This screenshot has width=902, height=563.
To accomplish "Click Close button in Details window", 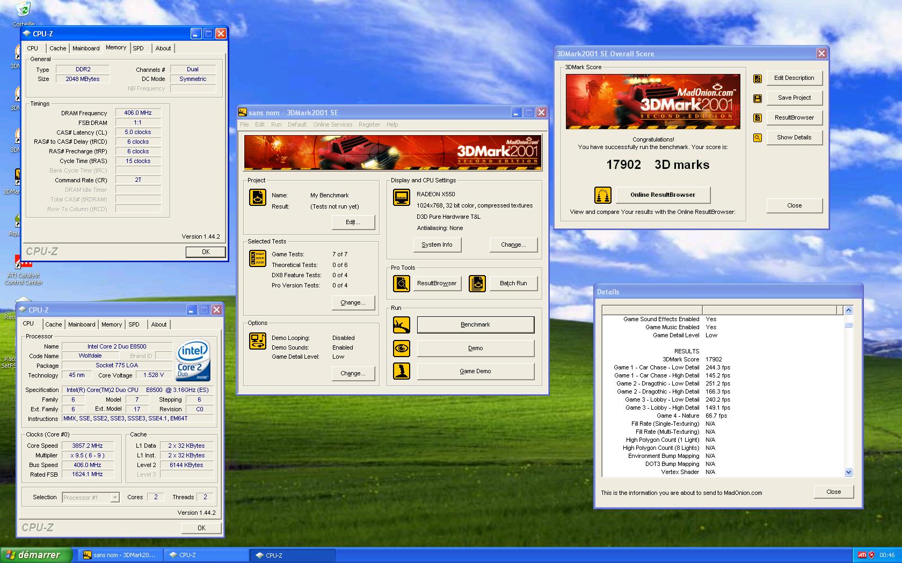I will (833, 492).
